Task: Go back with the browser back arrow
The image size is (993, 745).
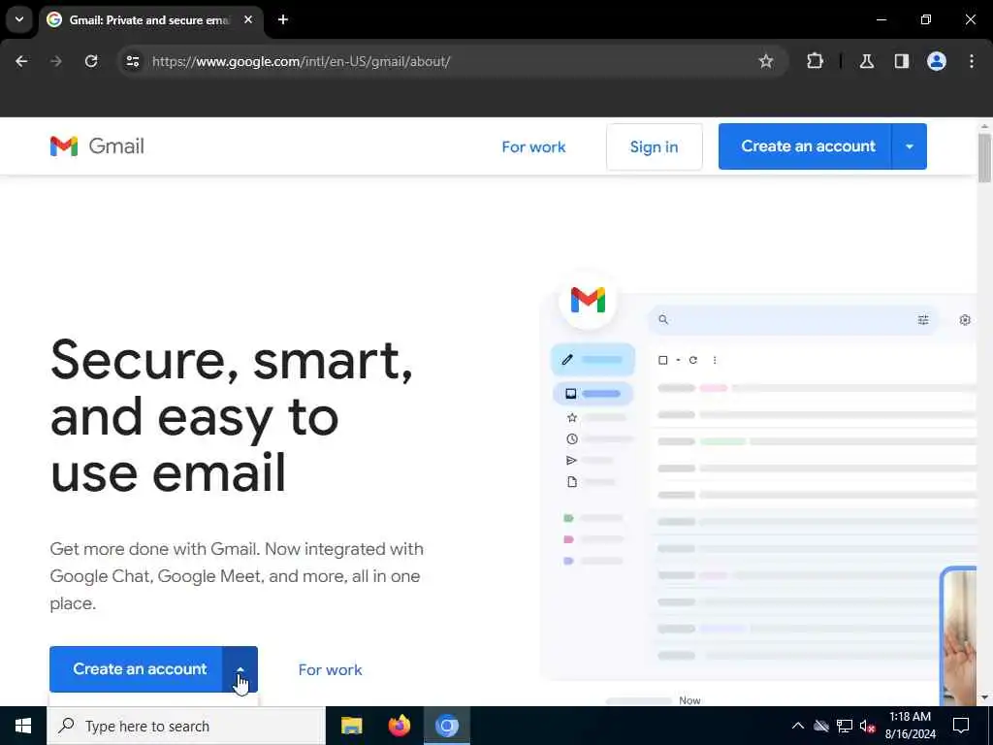Action: coord(21,61)
